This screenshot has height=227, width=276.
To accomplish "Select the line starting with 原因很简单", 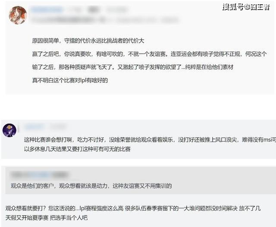I will tap(88, 41).
